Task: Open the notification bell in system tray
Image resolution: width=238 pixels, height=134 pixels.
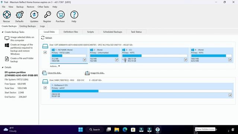Action: tap(233, 130)
